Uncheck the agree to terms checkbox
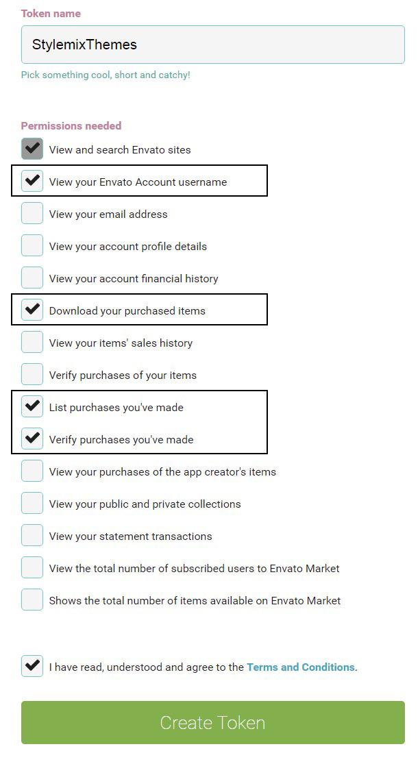Image resolution: width=420 pixels, height=764 pixels. [x=32, y=666]
